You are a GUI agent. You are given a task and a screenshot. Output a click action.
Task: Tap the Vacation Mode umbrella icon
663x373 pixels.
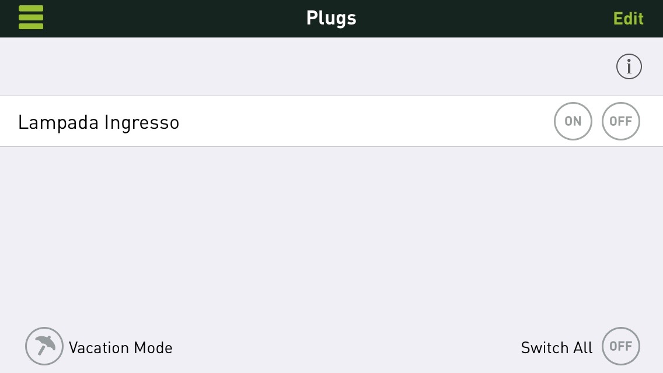tap(44, 346)
